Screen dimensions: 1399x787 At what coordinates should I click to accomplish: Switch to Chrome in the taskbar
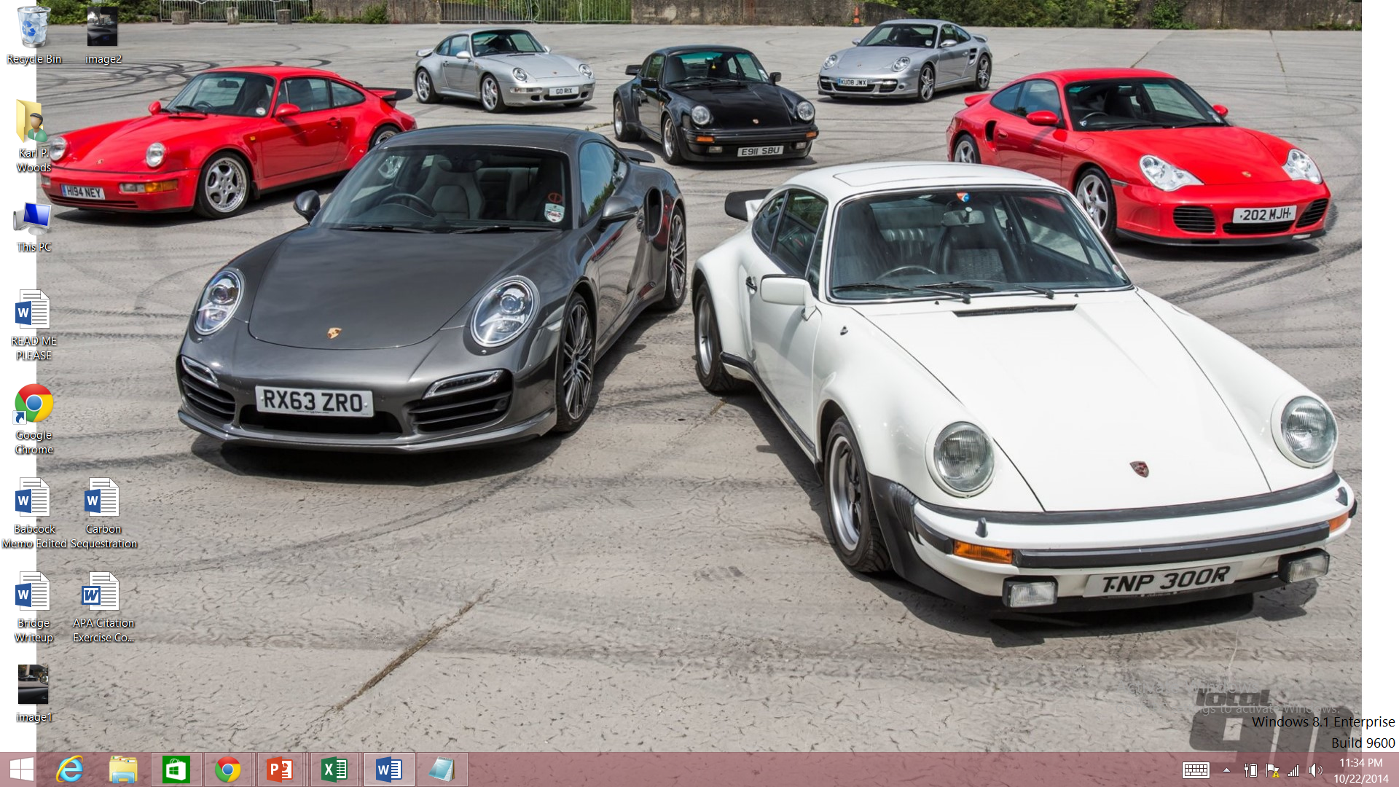coord(228,770)
